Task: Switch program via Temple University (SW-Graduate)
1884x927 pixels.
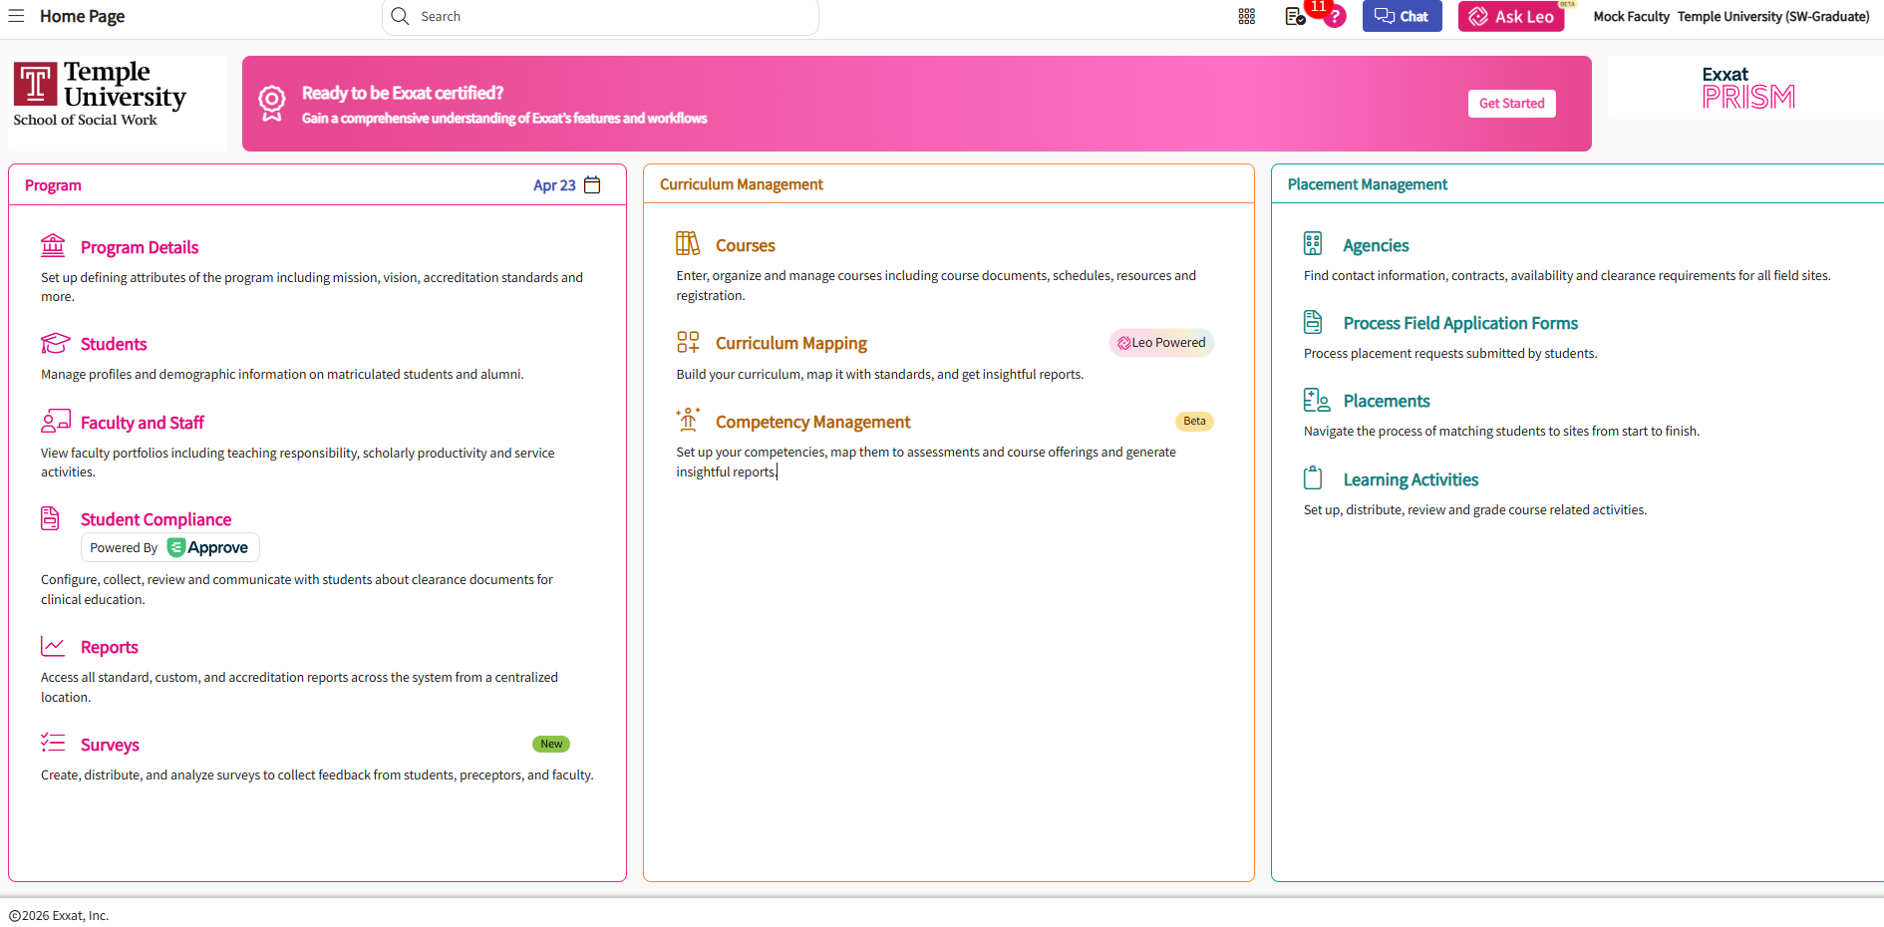Action: (x=1773, y=16)
